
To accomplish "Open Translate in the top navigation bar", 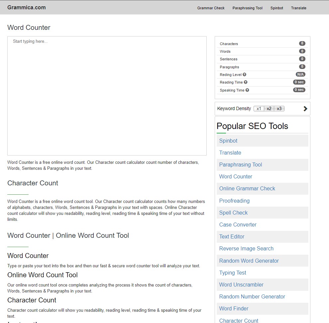I will pyautogui.click(x=298, y=8).
